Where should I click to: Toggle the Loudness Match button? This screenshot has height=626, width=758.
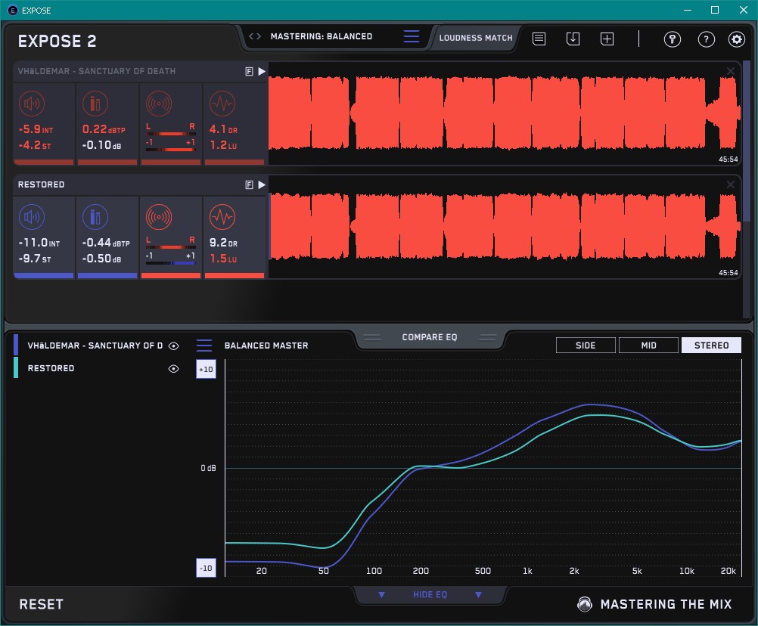pos(476,37)
